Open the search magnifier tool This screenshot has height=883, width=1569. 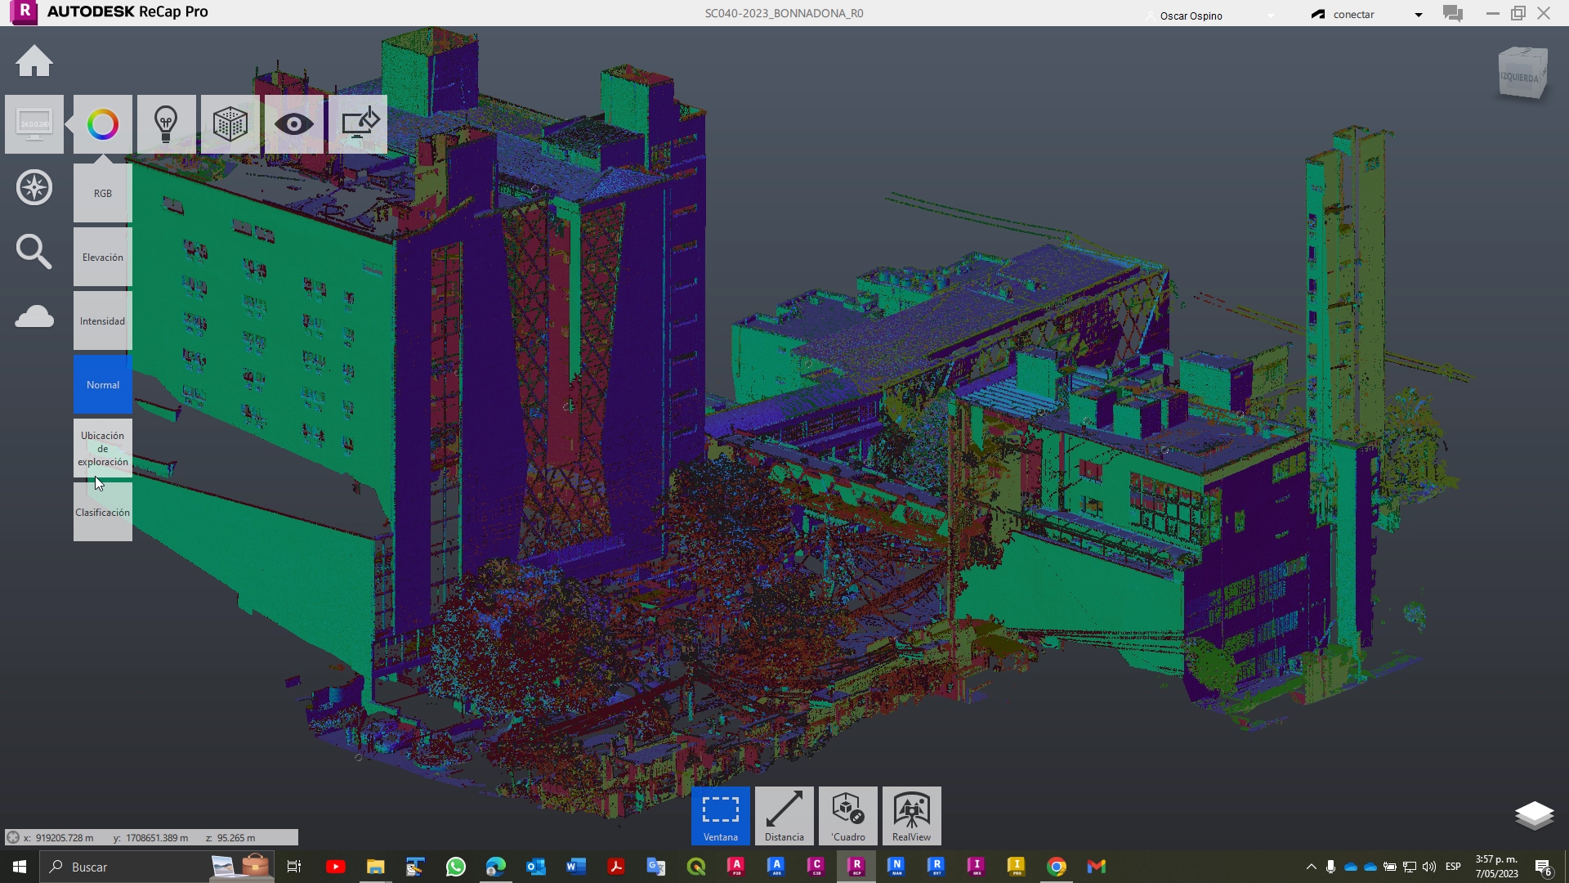(34, 252)
